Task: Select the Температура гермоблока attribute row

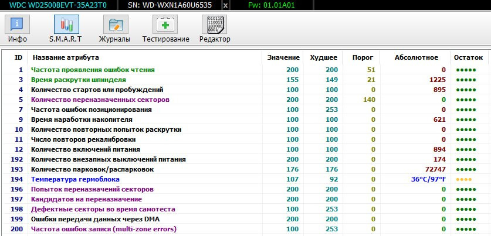Action: click(x=75, y=179)
